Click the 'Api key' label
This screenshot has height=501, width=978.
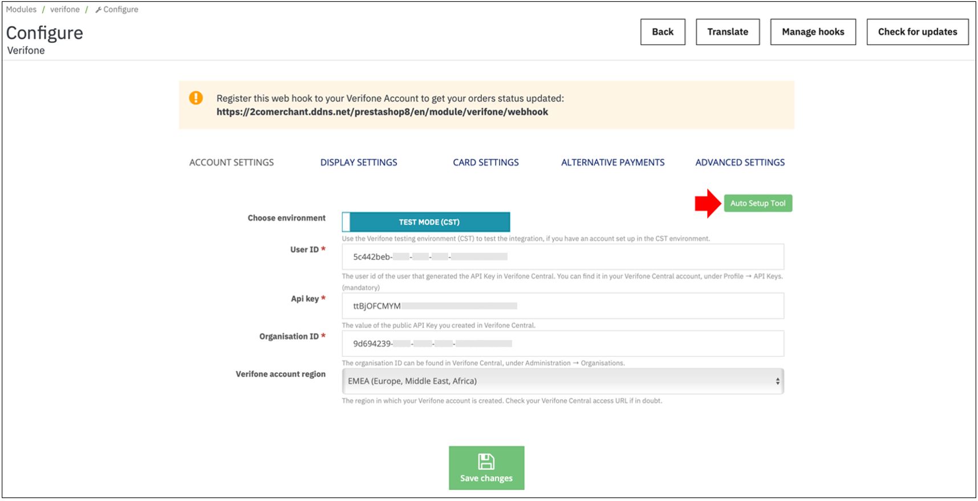pyautogui.click(x=305, y=299)
